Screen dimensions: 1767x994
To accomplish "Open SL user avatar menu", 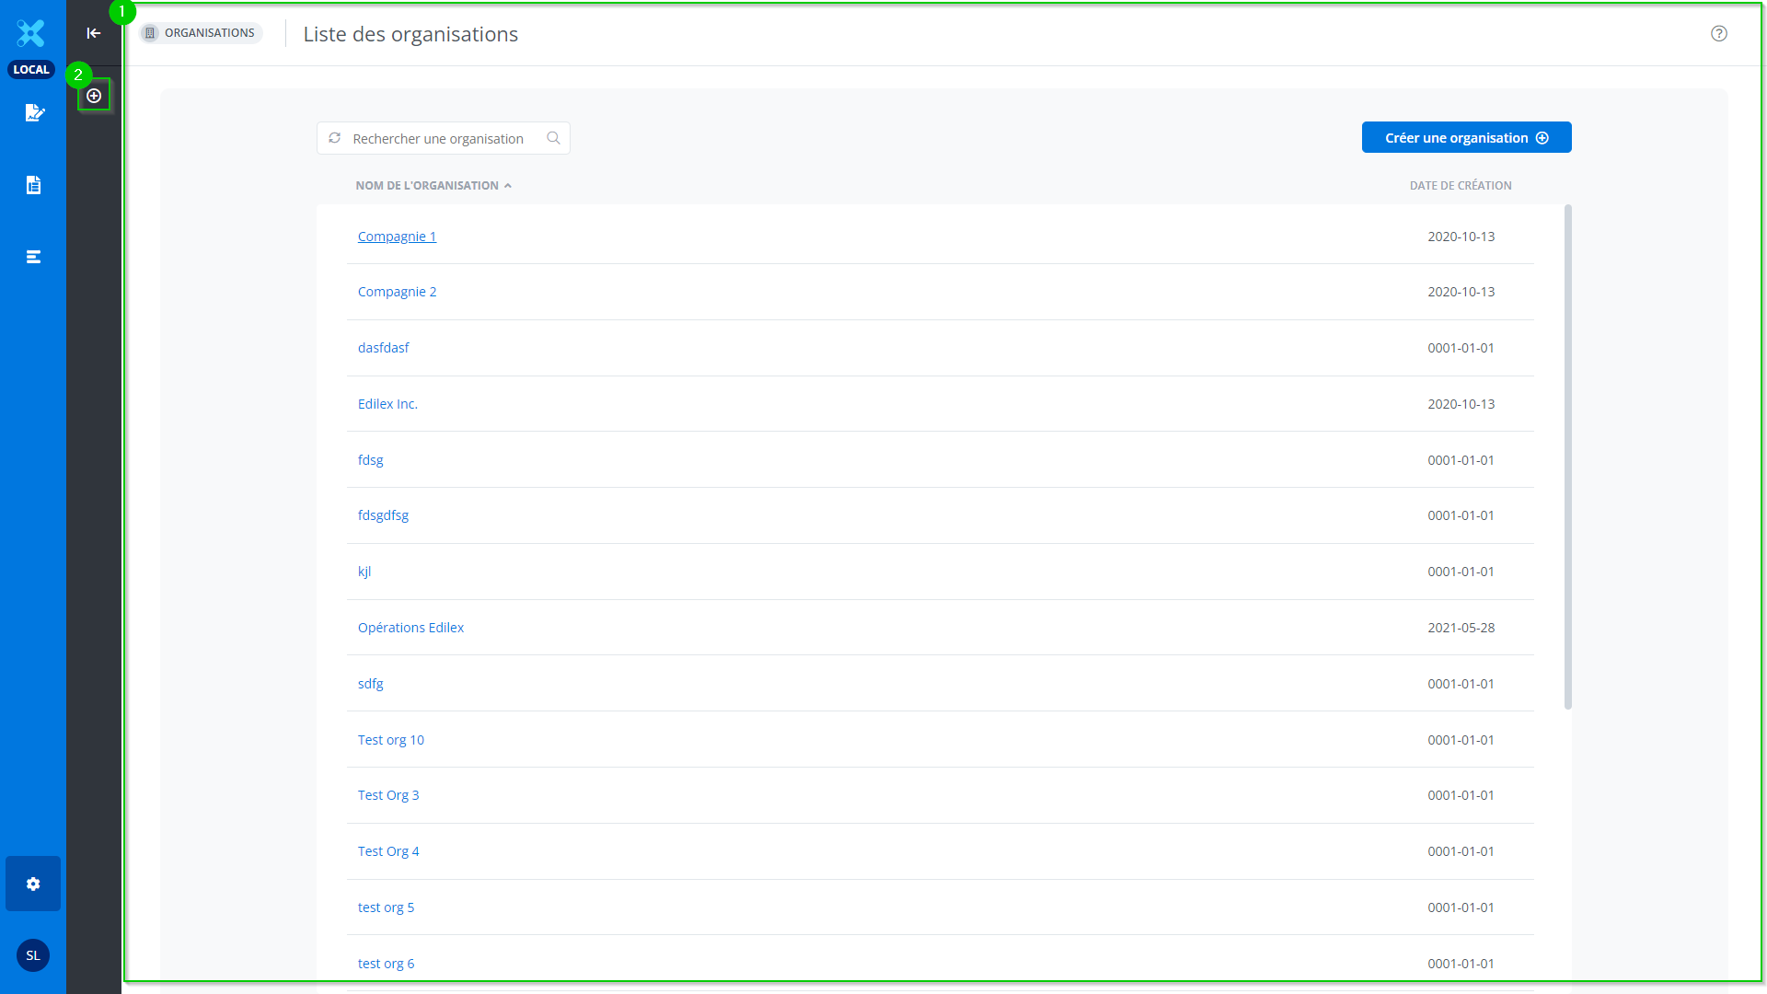I will coord(33,955).
